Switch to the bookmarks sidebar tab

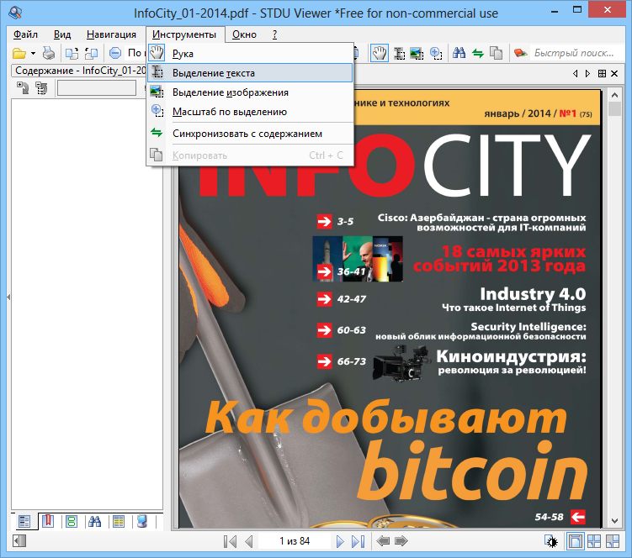tap(48, 521)
